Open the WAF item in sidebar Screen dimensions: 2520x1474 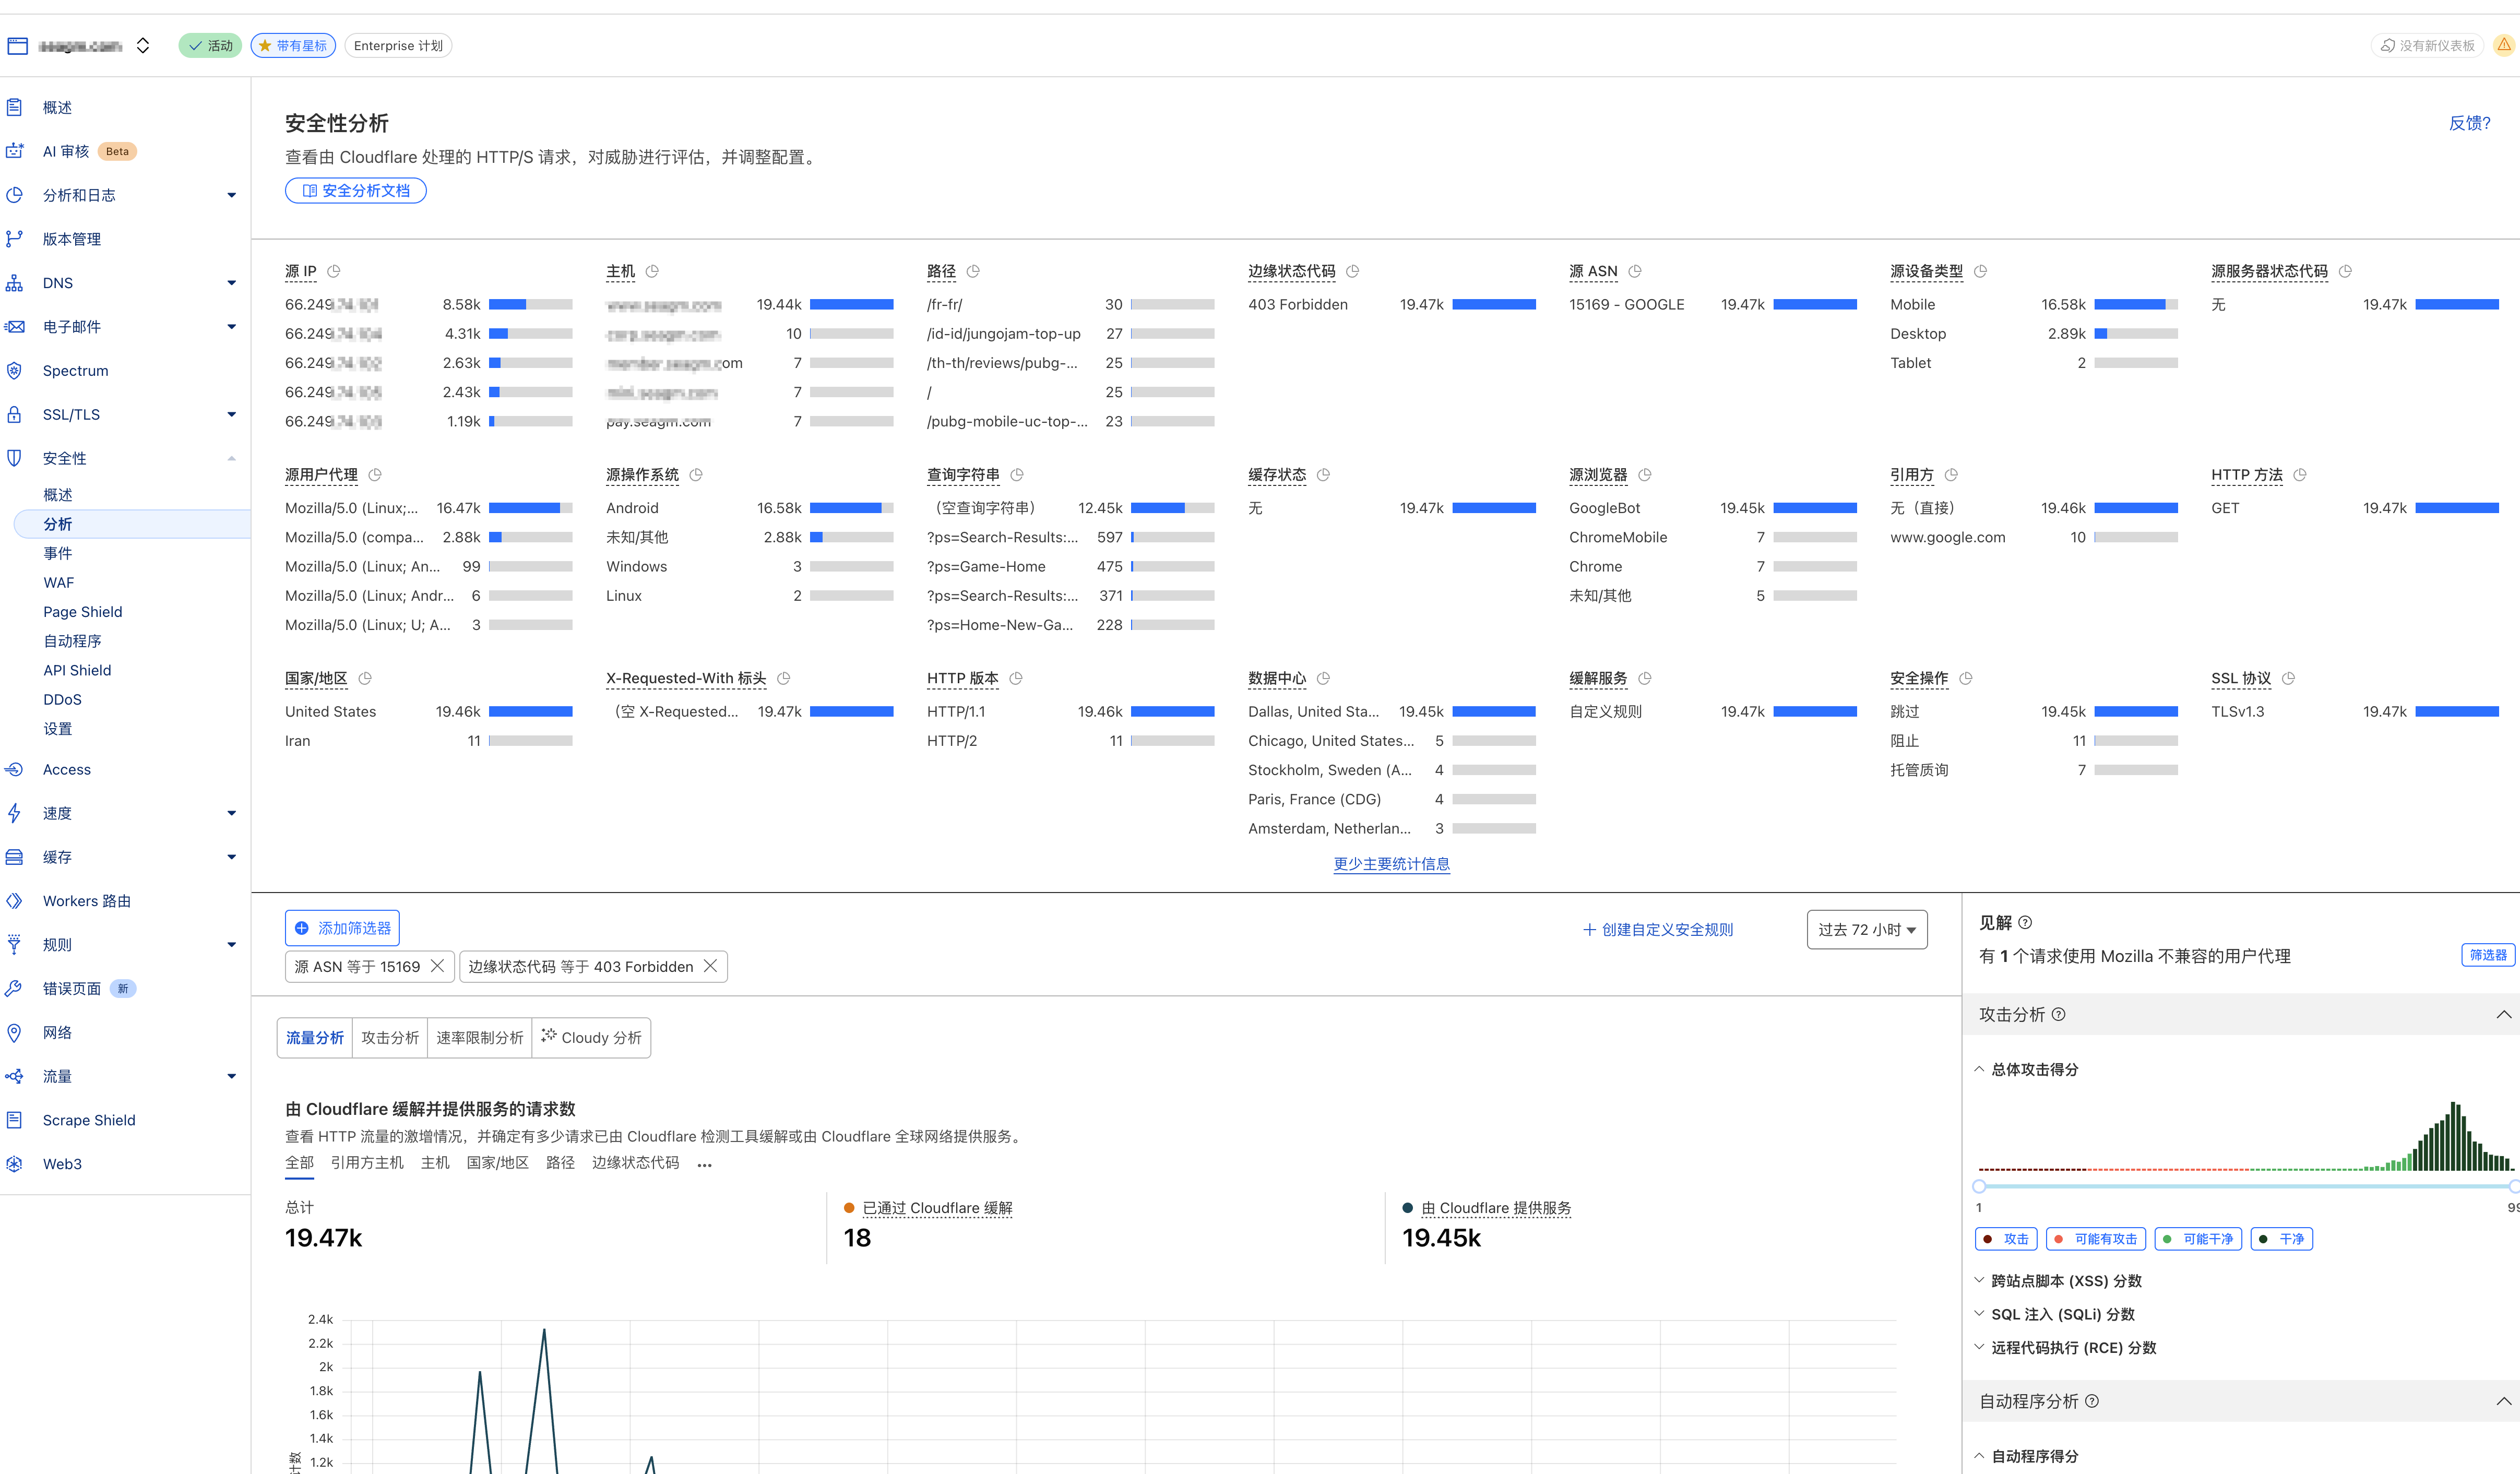59,582
